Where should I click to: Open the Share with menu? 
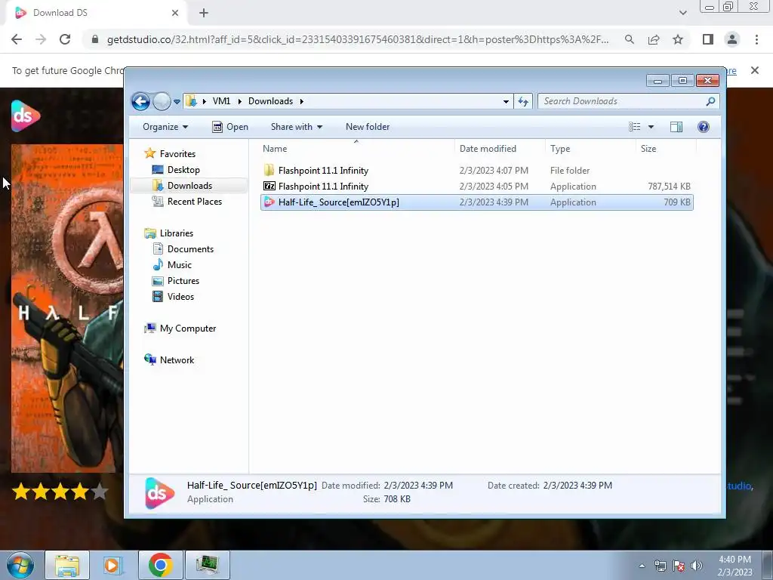coord(296,127)
